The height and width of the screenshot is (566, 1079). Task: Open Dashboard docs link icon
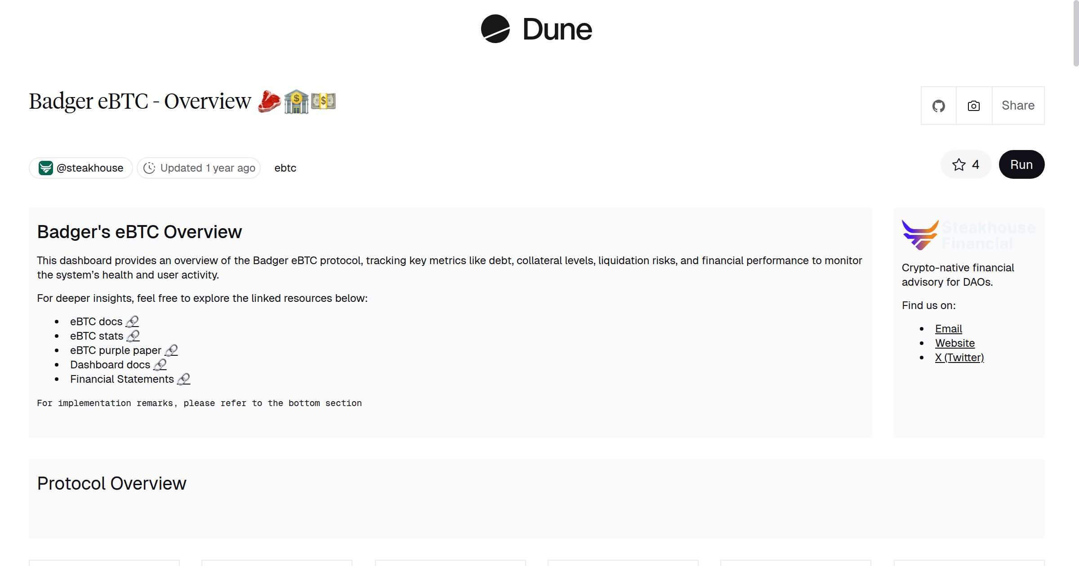click(160, 365)
